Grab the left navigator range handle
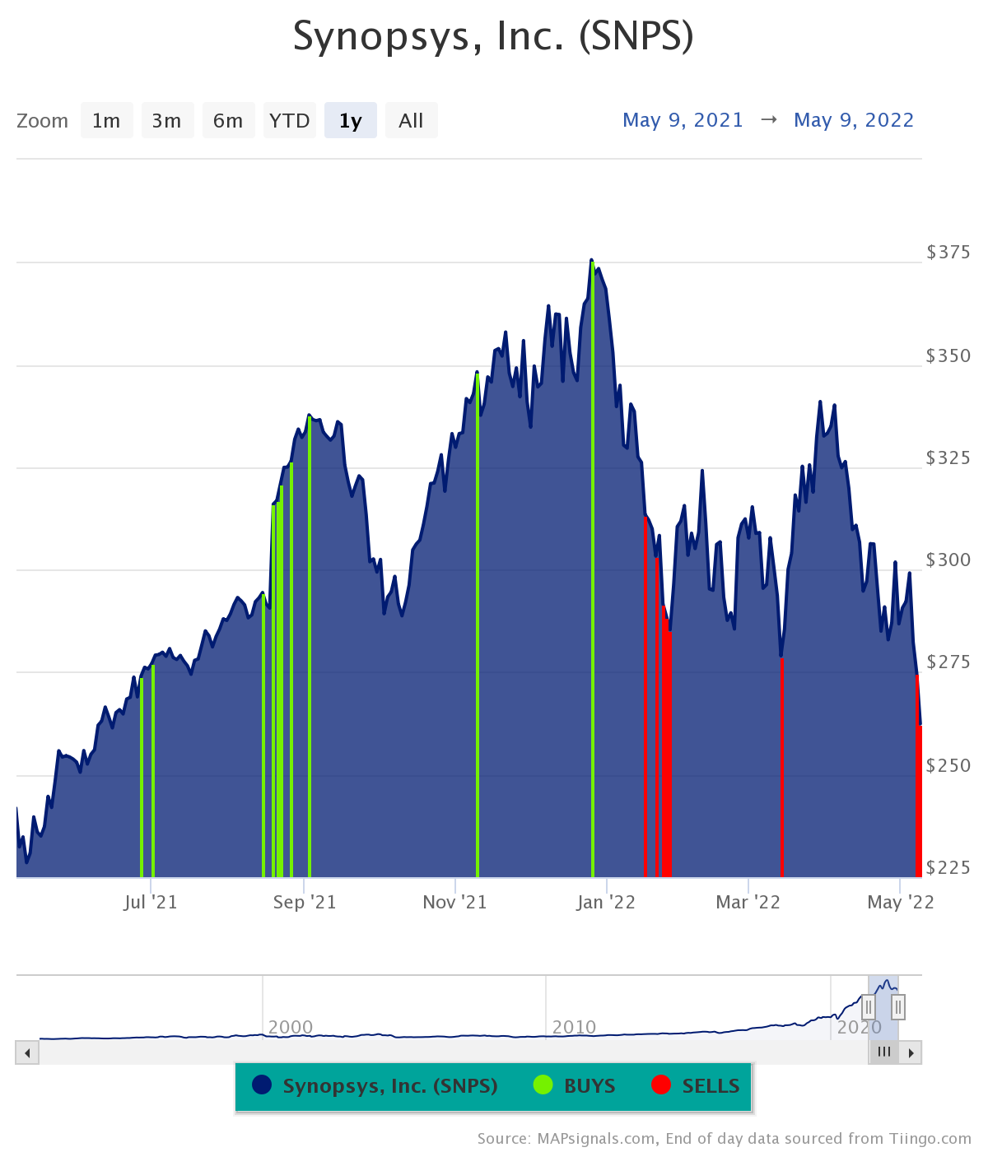The image size is (988, 1152). (869, 1006)
